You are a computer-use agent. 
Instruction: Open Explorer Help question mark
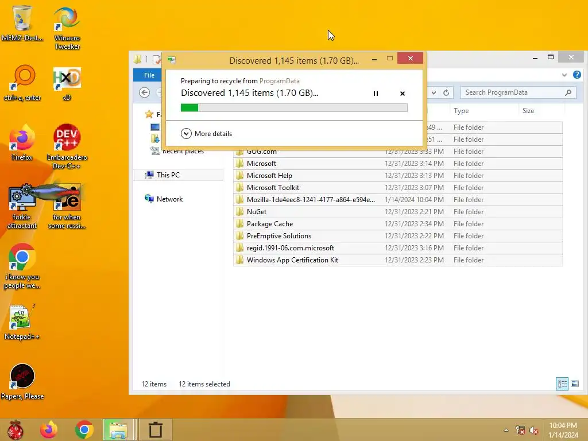point(577,75)
